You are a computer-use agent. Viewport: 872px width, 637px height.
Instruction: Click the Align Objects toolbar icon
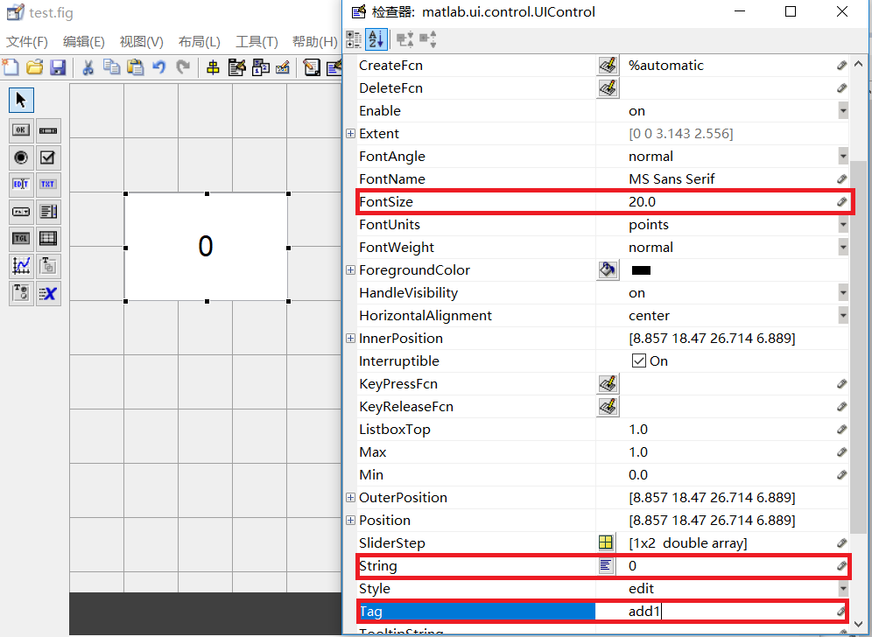(213, 67)
